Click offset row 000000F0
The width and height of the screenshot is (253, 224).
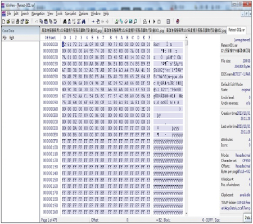51,141
